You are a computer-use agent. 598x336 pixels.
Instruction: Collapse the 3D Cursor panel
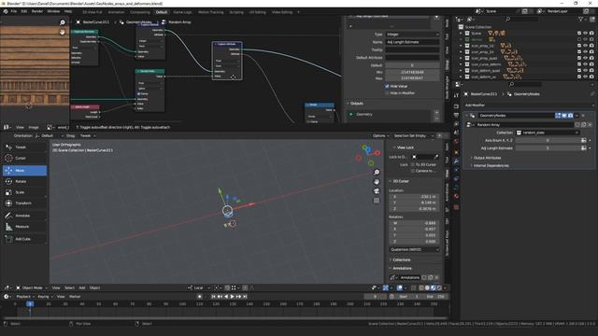(x=399, y=181)
